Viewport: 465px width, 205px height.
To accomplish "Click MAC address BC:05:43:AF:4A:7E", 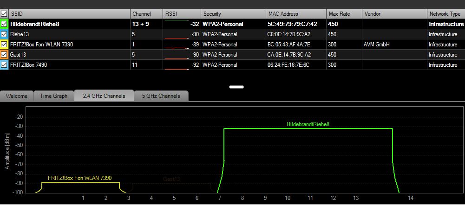I will tap(289, 45).
